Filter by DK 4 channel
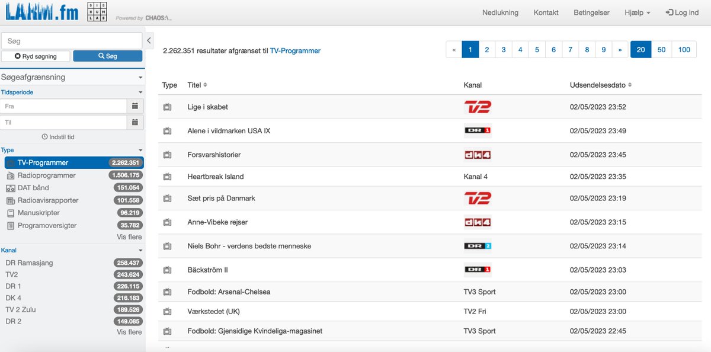Viewport: 711px width, 352px height. [73, 297]
